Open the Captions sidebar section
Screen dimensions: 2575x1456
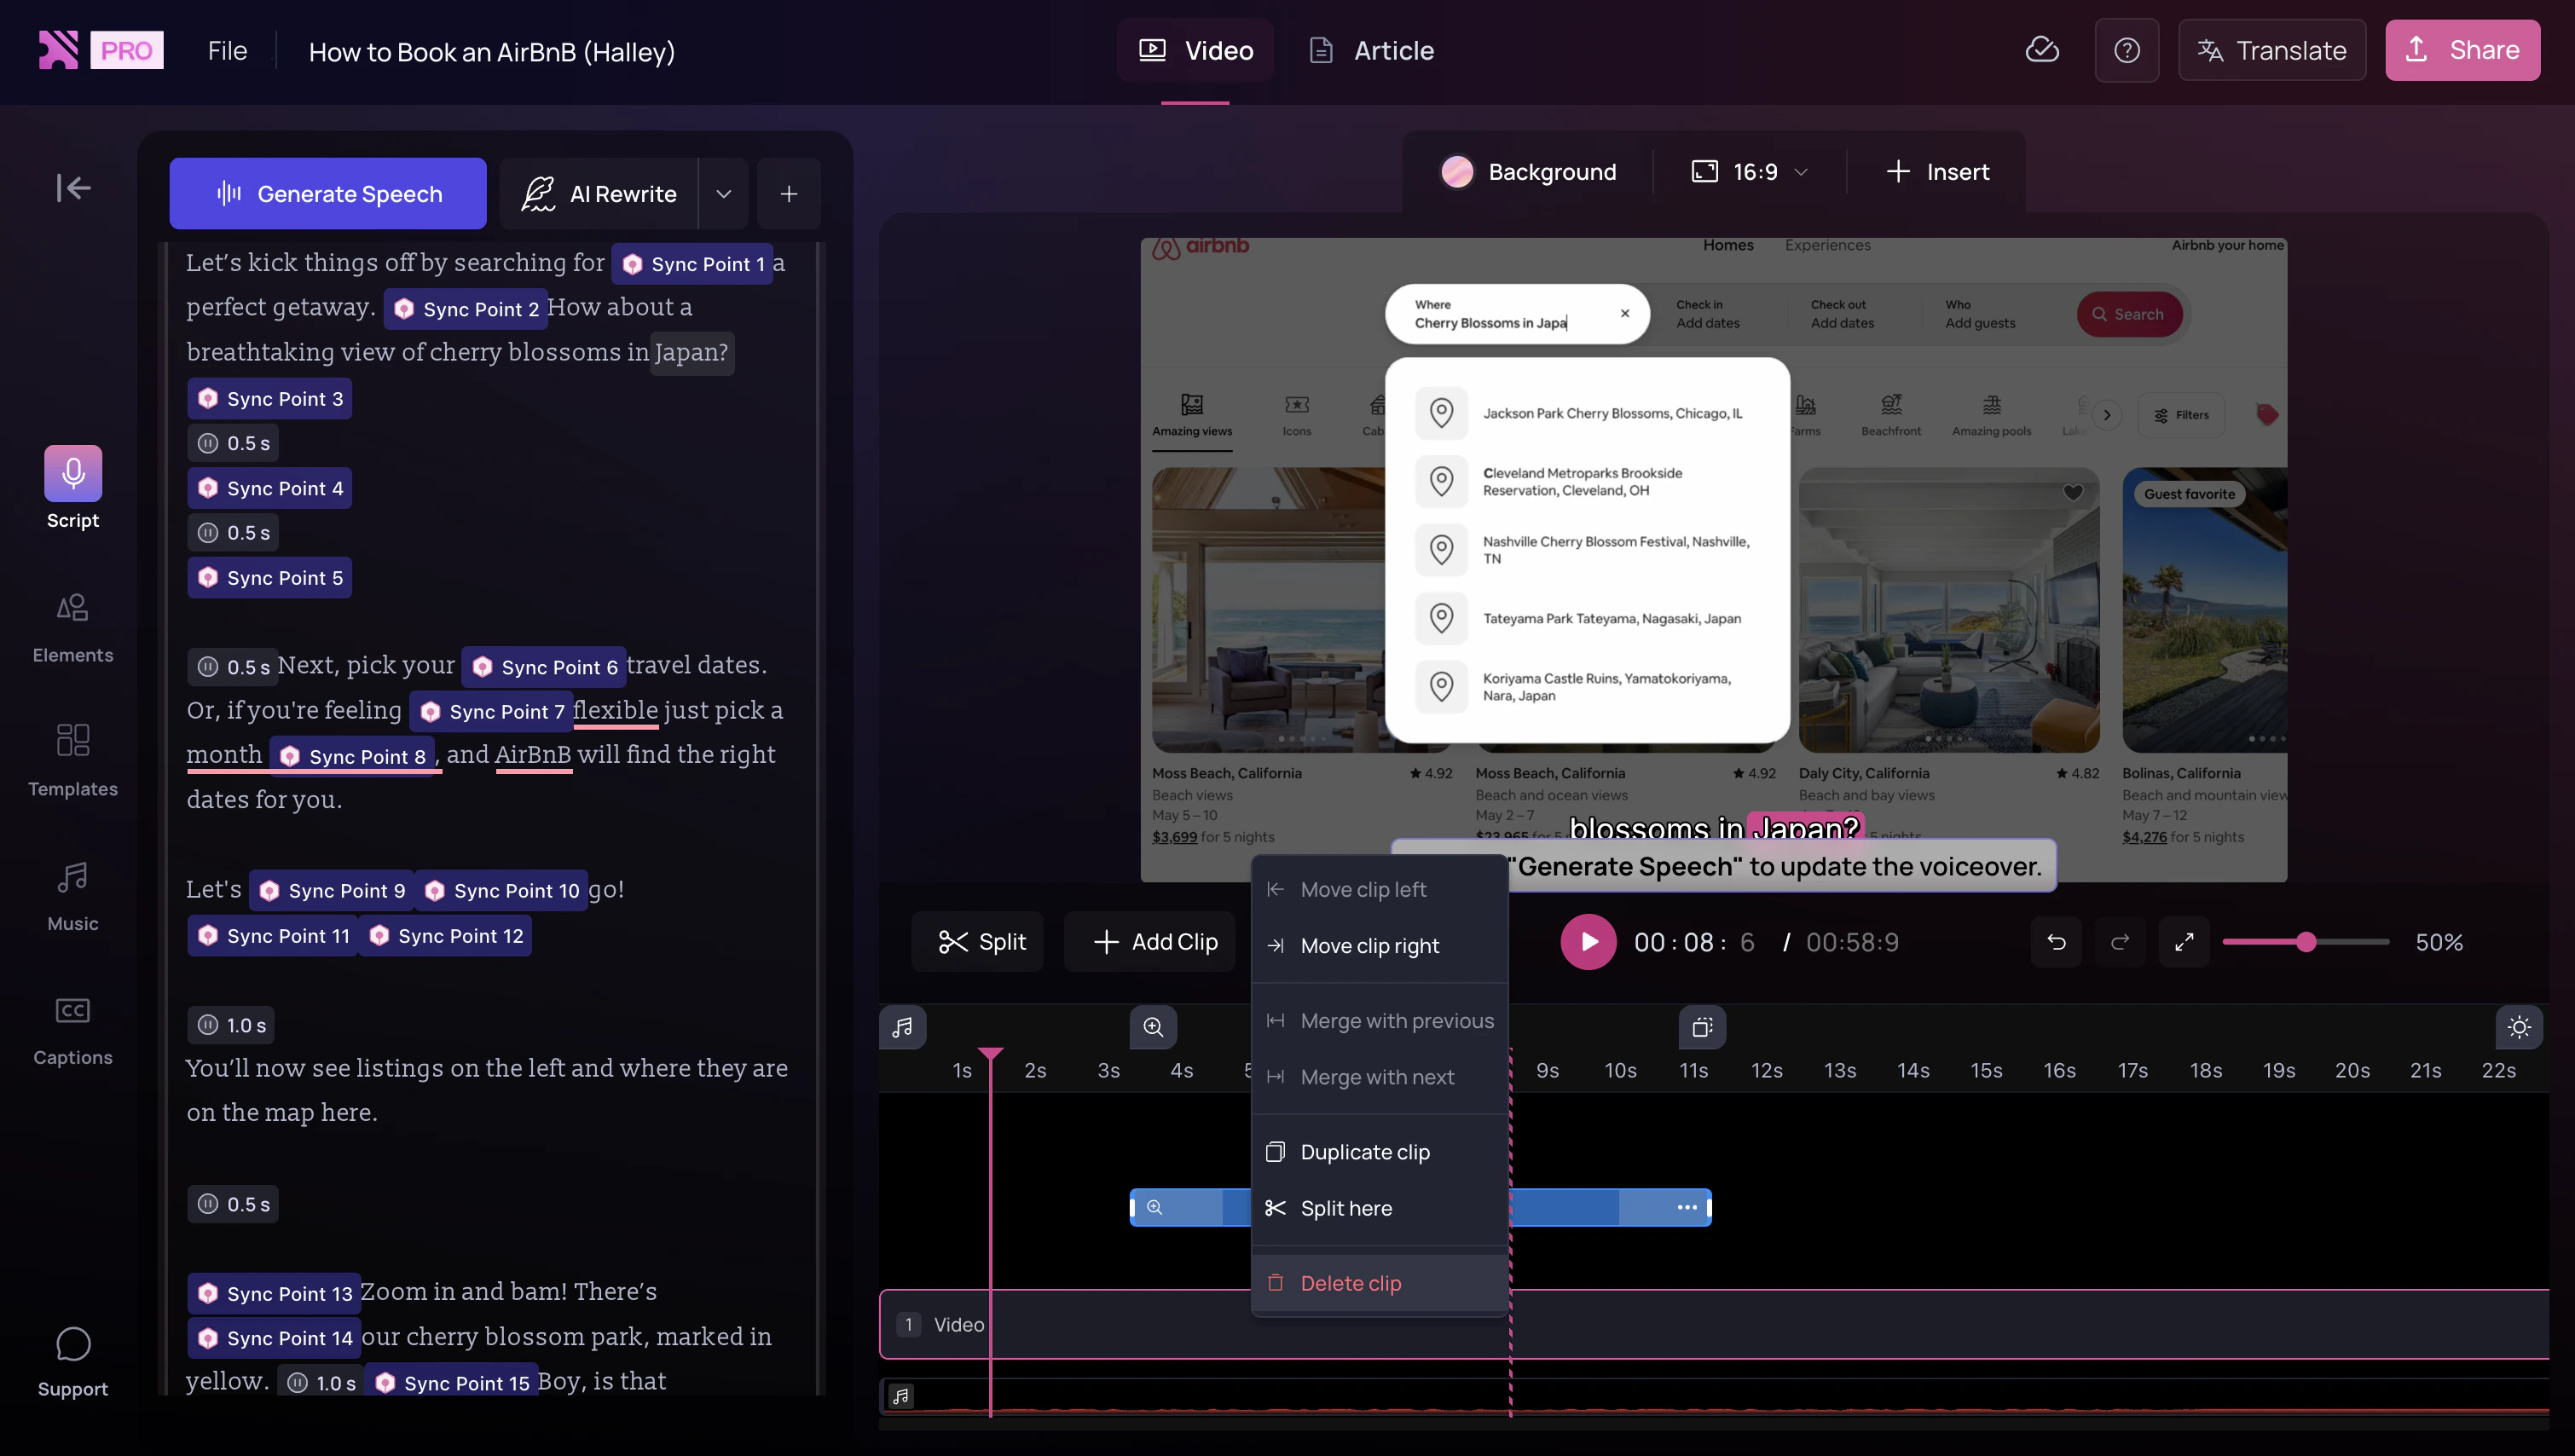[x=73, y=1031]
